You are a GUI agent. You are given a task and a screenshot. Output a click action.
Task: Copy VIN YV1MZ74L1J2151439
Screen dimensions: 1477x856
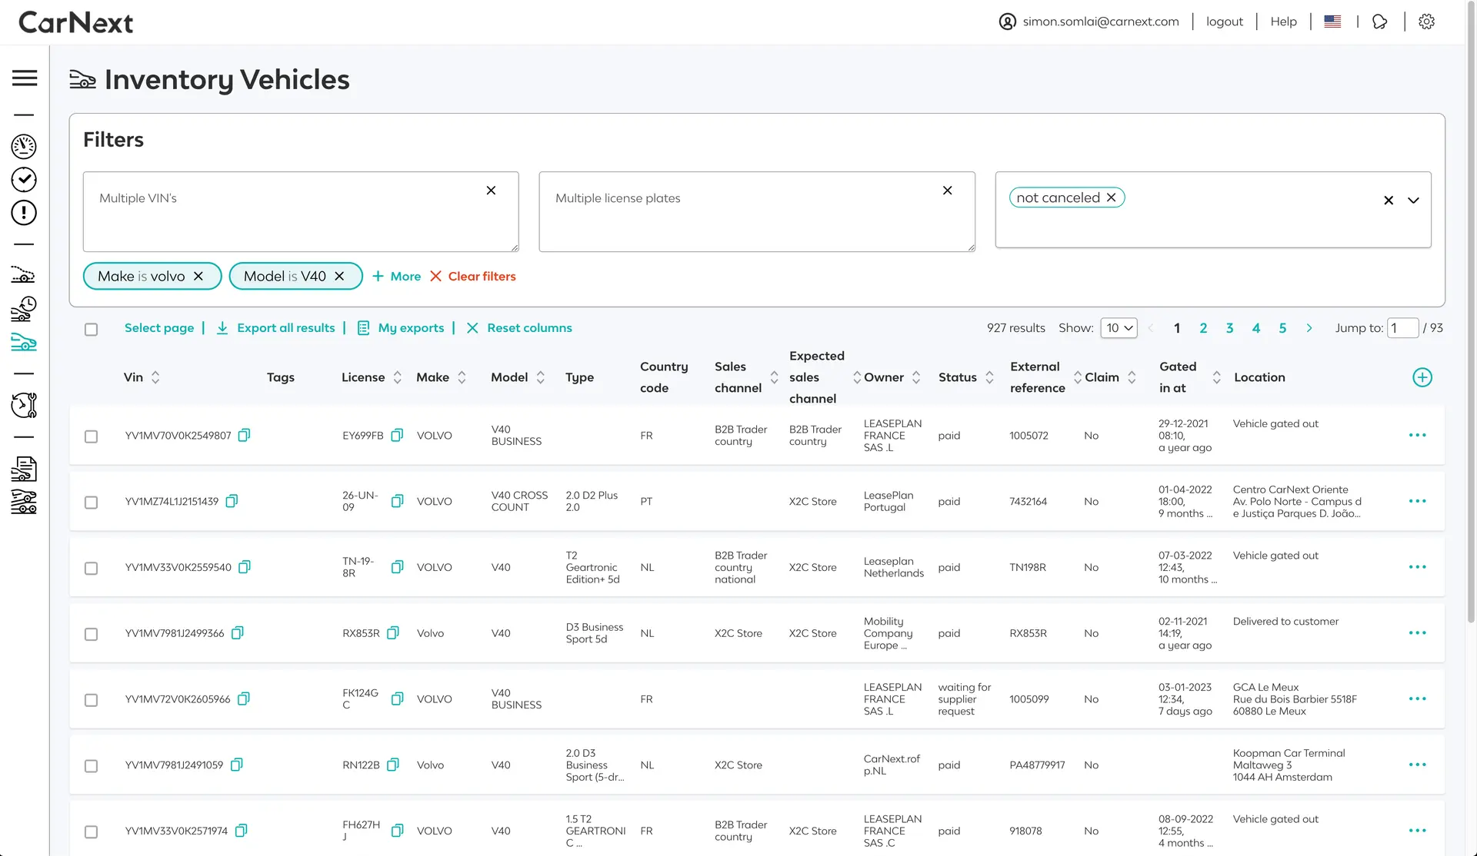232,501
